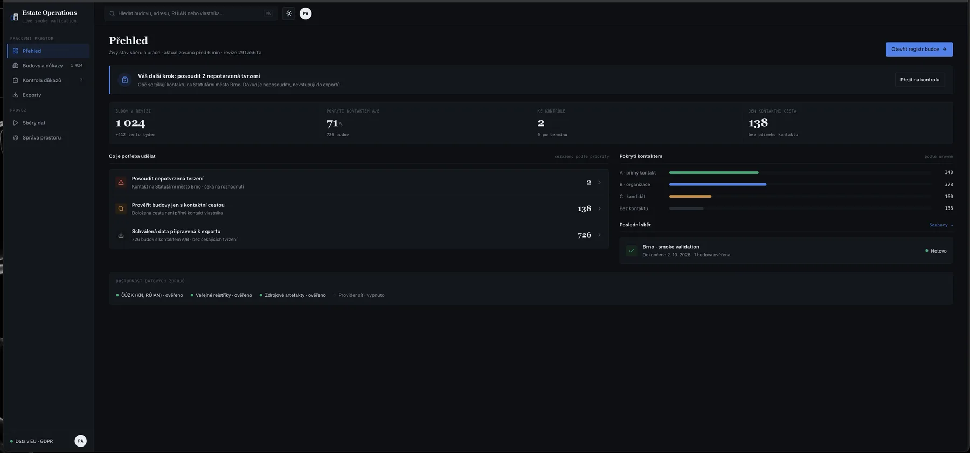
Task: Click the play icon for Sběry dat
Action: tap(16, 123)
